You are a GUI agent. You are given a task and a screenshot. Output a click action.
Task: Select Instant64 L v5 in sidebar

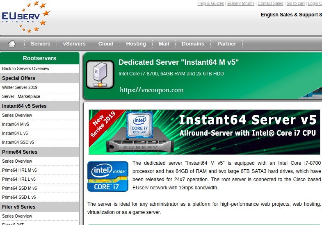39,134
